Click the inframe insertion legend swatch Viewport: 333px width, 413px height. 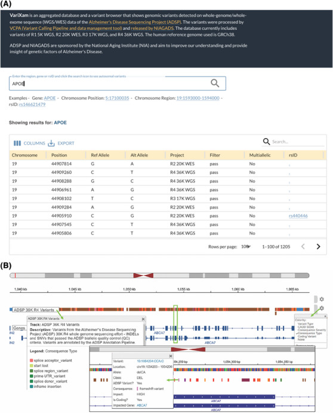click(x=31, y=386)
